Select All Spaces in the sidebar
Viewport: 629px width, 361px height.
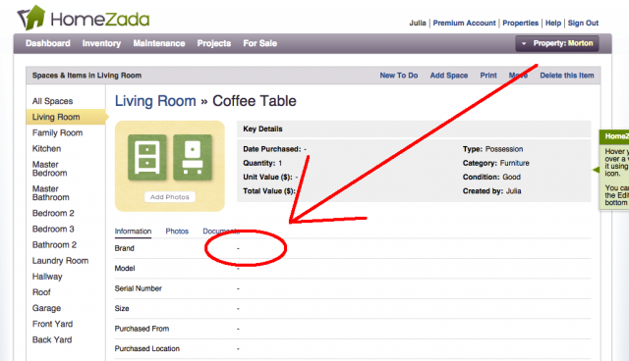coord(52,101)
